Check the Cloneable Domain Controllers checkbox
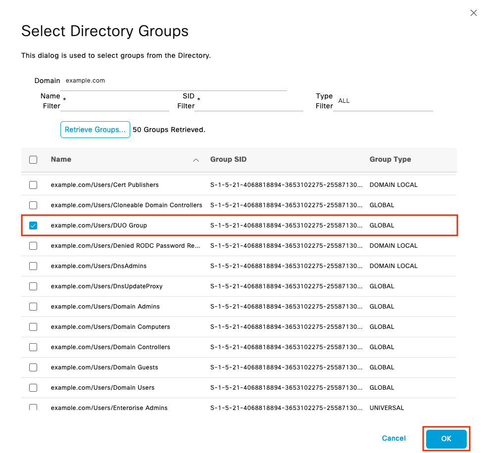This screenshot has width=488, height=453. 33,205
